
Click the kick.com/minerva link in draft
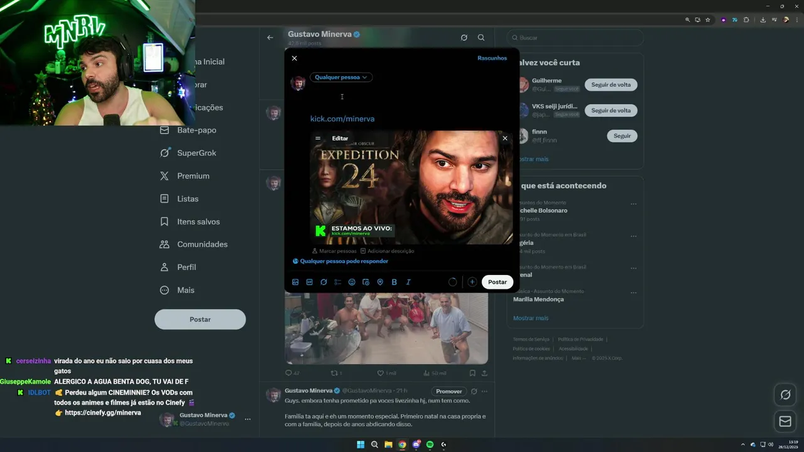(342, 119)
